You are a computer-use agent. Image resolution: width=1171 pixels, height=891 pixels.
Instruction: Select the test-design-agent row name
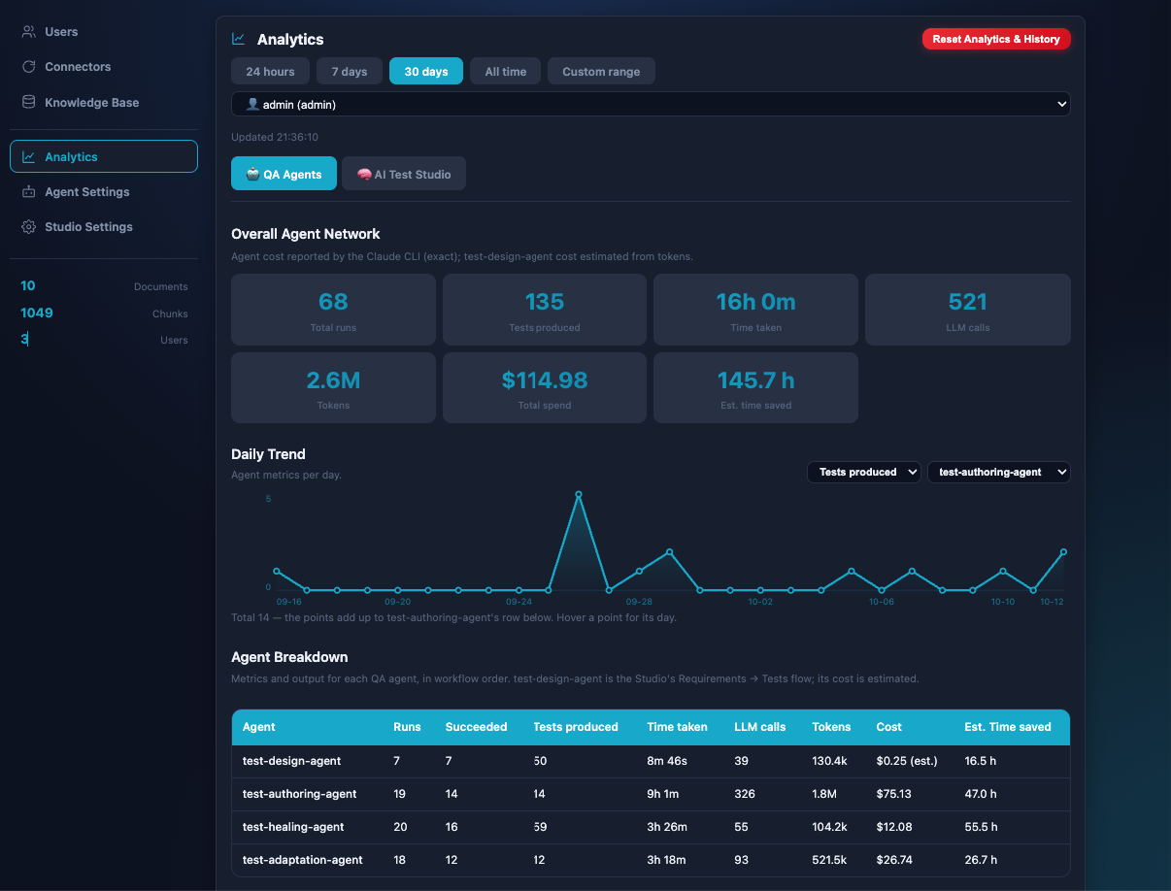click(291, 761)
